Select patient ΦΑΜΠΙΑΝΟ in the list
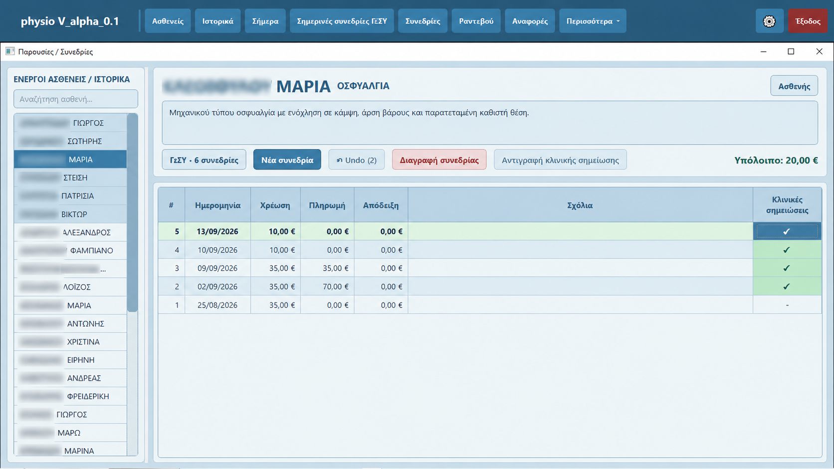 pyautogui.click(x=70, y=251)
